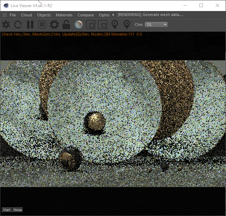Select the focus picker pin icon
The height and width of the screenshot is (216, 226).
pos(115,25)
